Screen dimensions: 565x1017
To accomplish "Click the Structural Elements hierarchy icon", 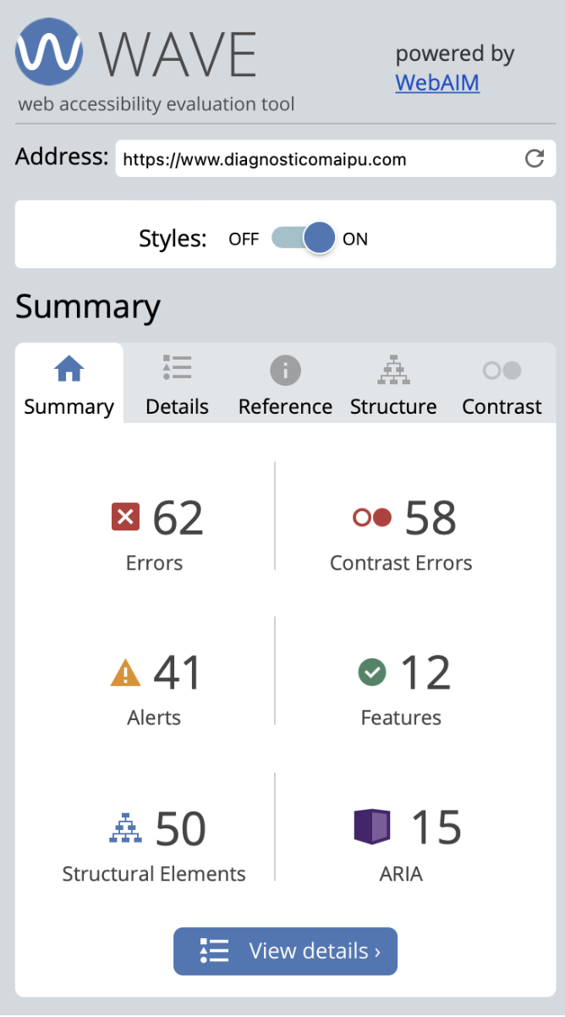I will 125,827.
